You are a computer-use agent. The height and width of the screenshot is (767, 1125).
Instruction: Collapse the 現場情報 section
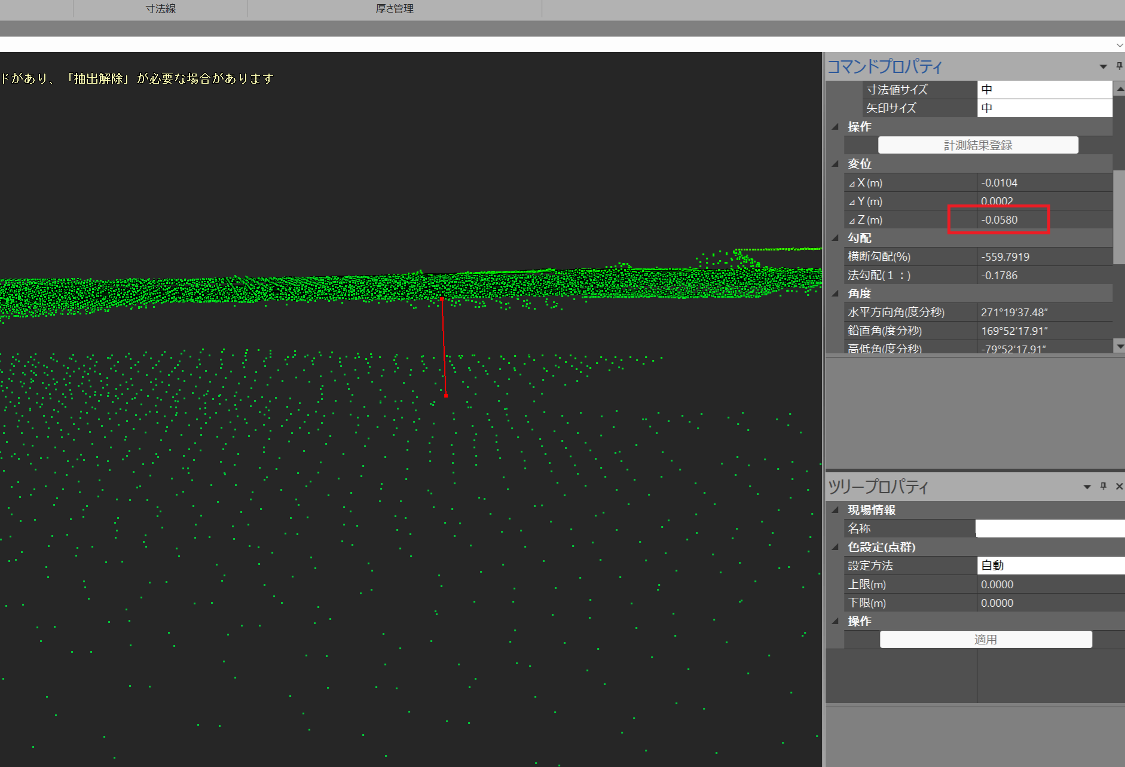tap(836, 509)
